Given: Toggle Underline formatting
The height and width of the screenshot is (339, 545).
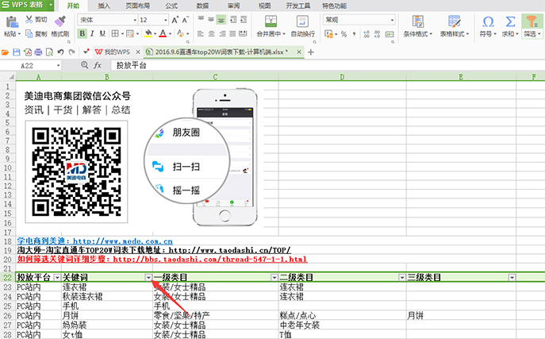Looking at the screenshot, I should click(x=102, y=33).
